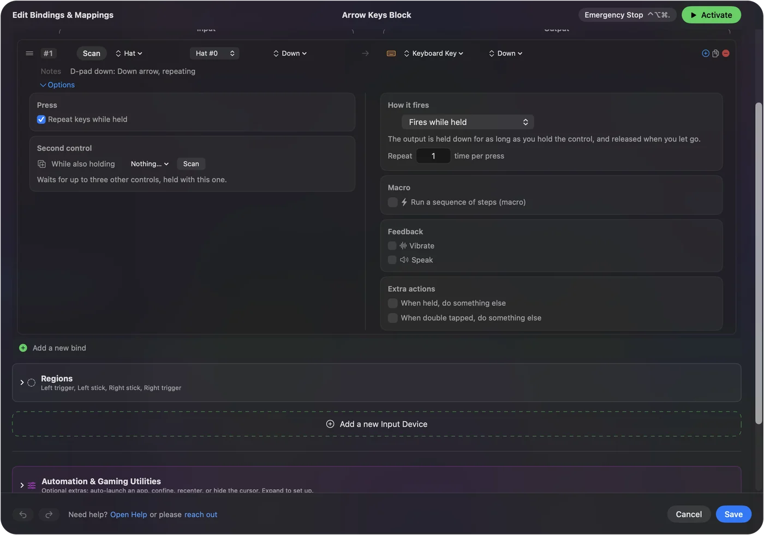This screenshot has height=535, width=764.
Task: Click Scan next to While also holding
Action: point(191,164)
